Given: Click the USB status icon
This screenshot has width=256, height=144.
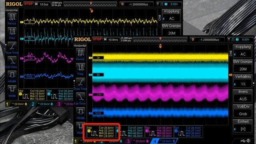Looking at the screenshot, I should pyautogui.click(x=243, y=141).
